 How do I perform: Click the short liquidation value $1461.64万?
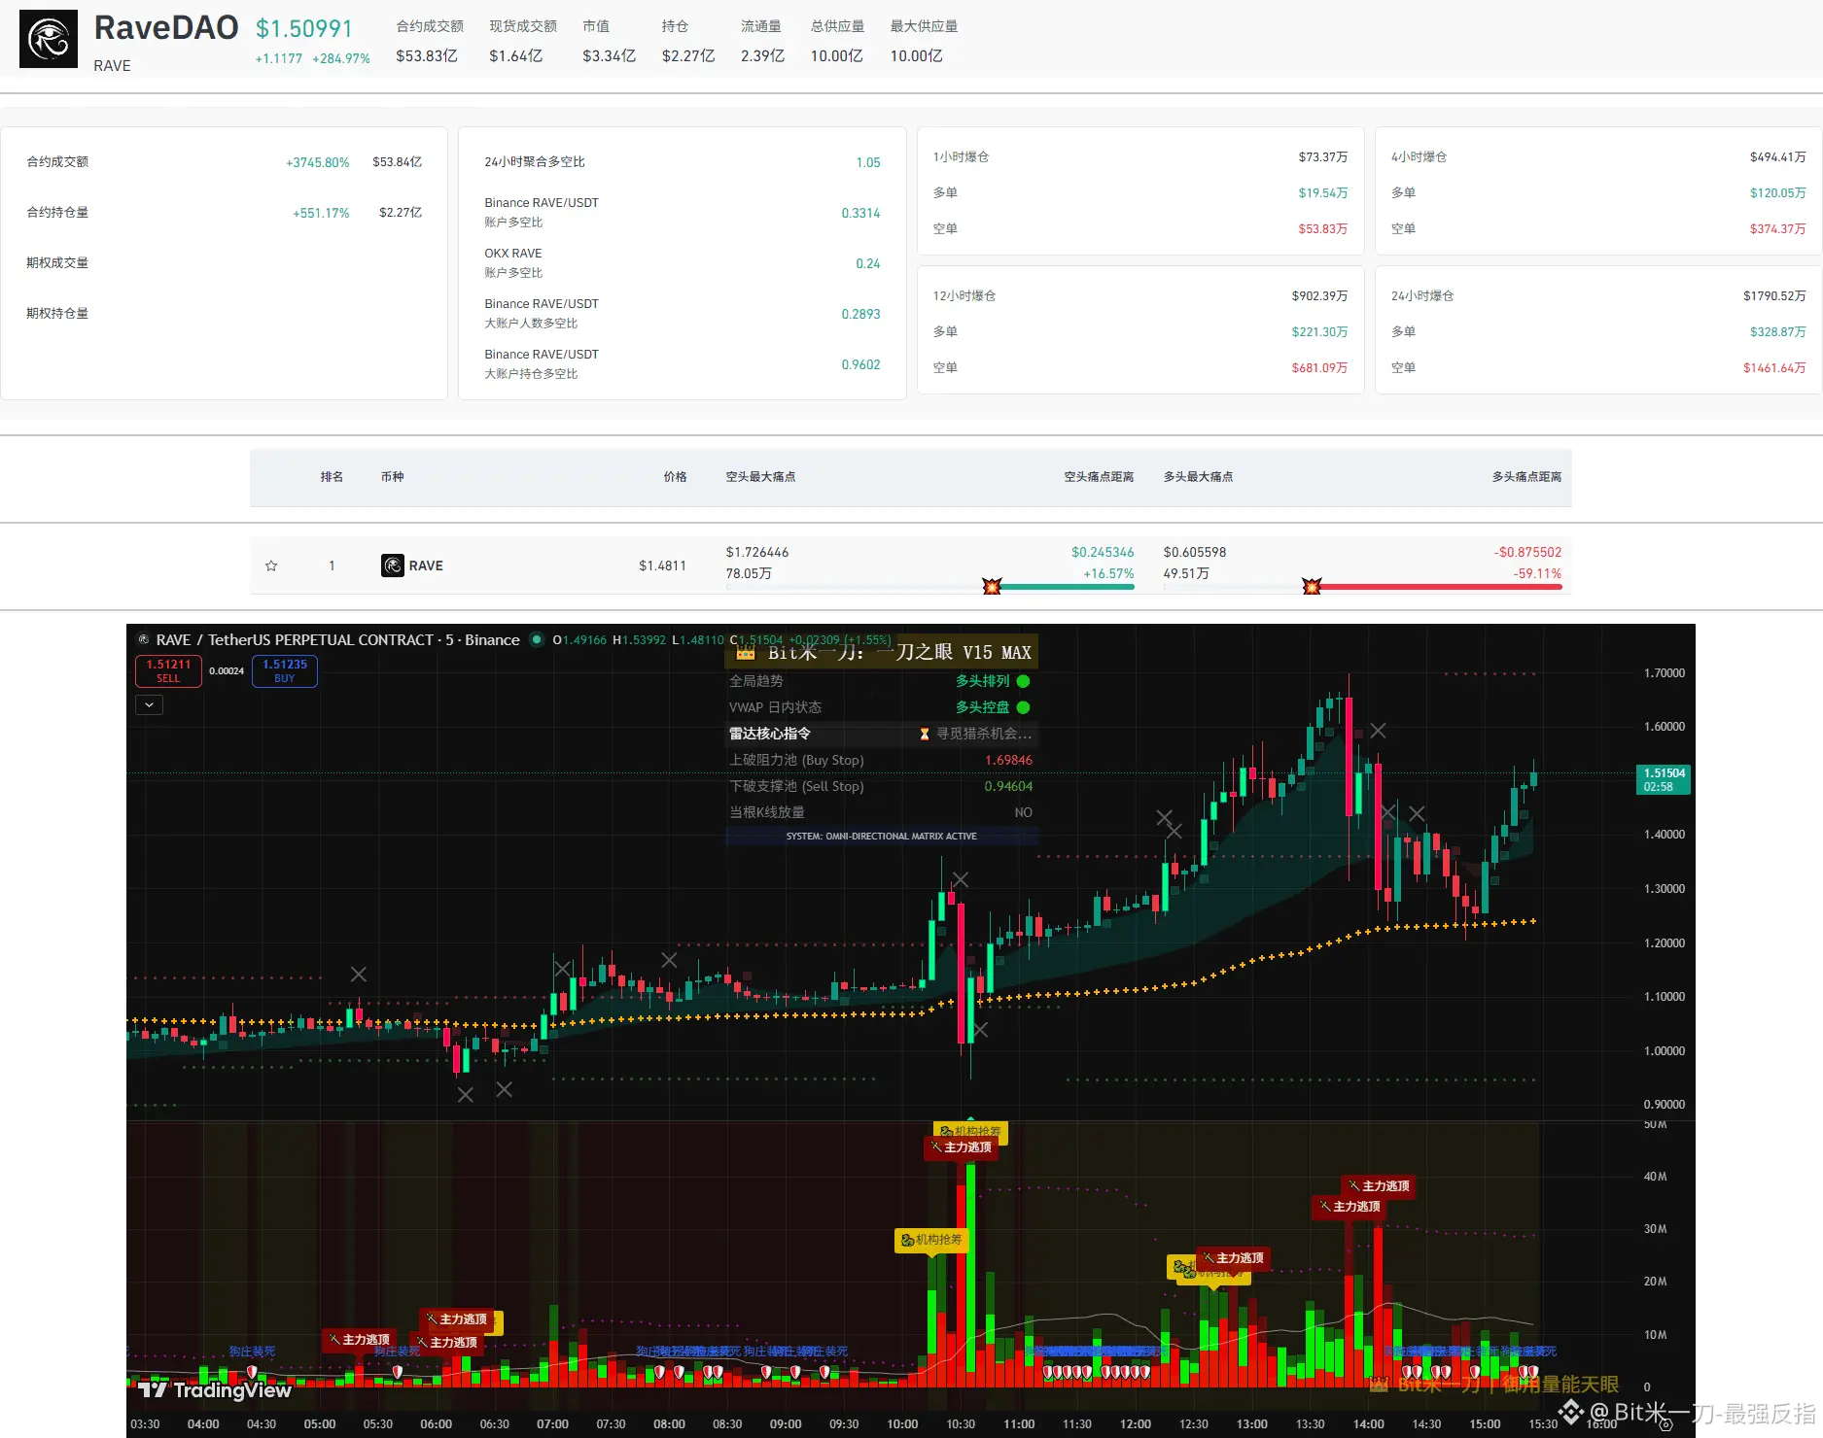pos(1774,368)
